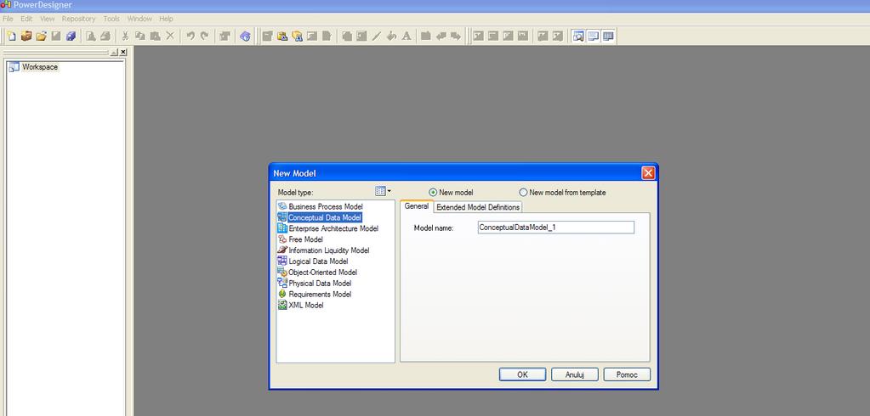Select Free Model in the list

301,239
